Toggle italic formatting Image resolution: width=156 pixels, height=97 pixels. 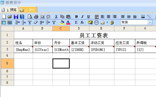(x=82, y=17)
